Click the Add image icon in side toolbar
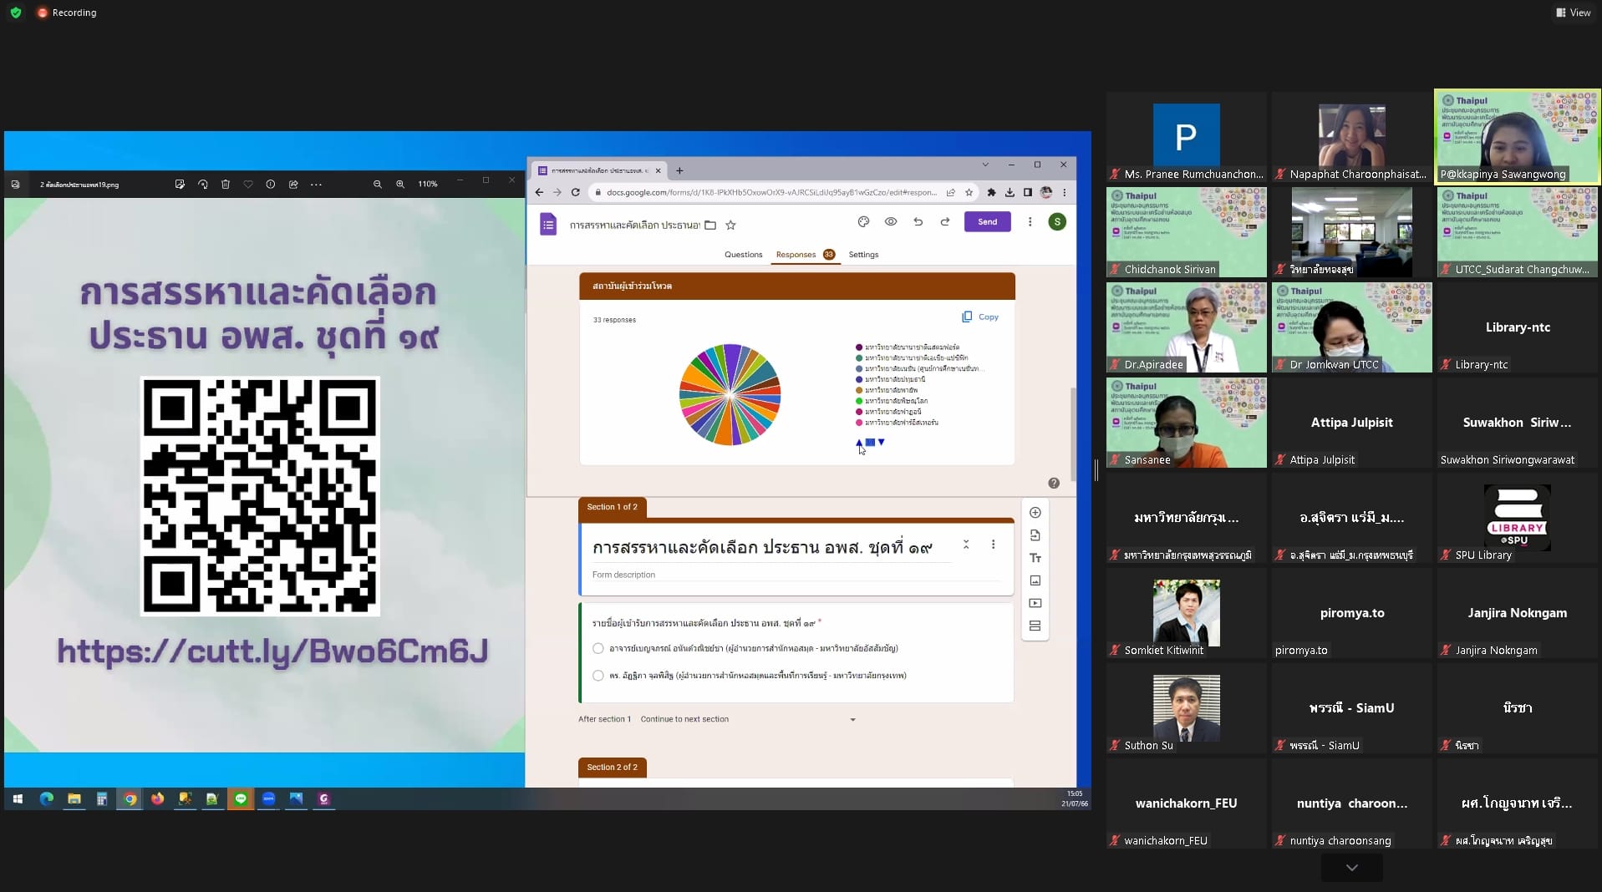This screenshot has width=1602, height=892. pyautogui.click(x=1035, y=580)
